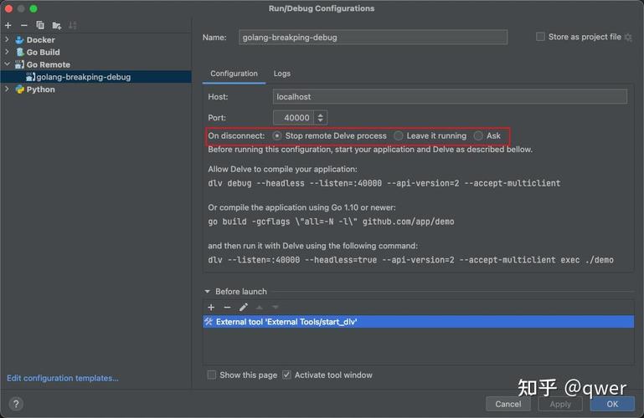The image size is (644, 418).
Task: Collapse the Go Remote node
Action: (x=7, y=64)
